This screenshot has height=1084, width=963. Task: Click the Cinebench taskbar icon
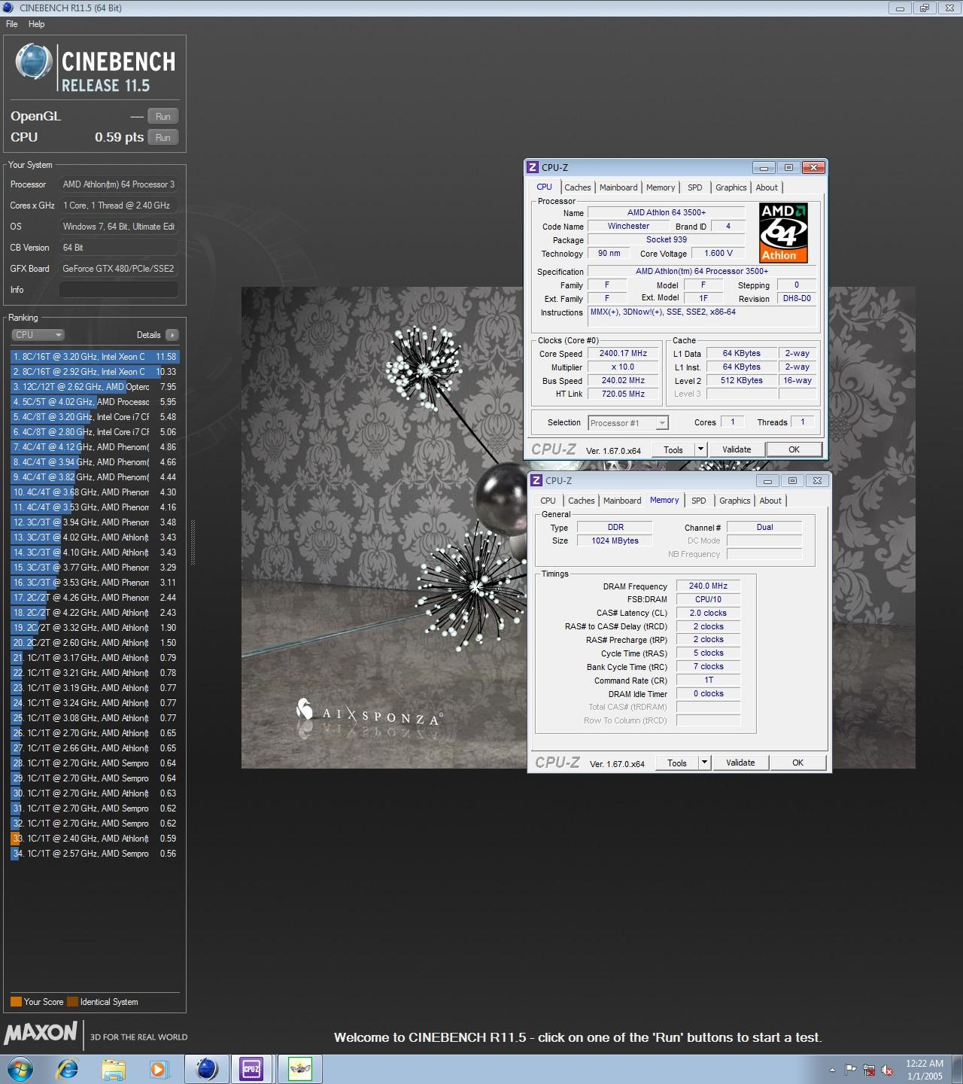[x=207, y=1069]
